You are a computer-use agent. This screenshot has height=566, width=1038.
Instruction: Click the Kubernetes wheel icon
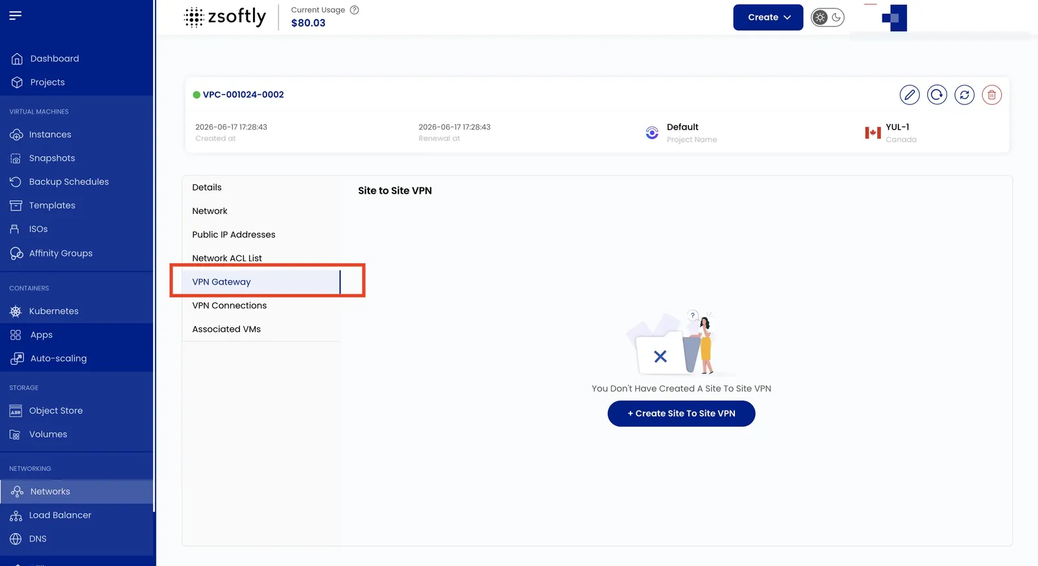point(16,311)
